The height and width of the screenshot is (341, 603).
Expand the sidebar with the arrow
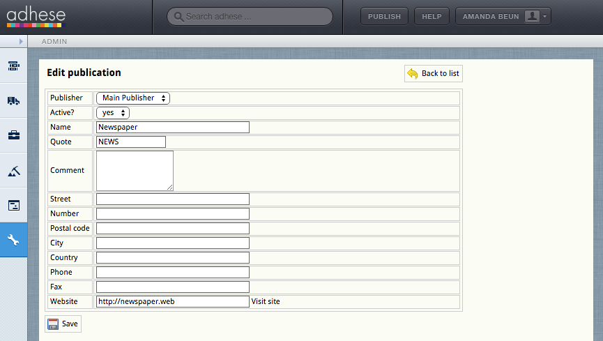pos(21,42)
